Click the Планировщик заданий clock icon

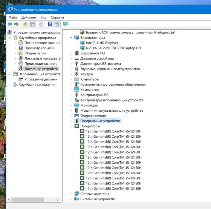[21, 43]
